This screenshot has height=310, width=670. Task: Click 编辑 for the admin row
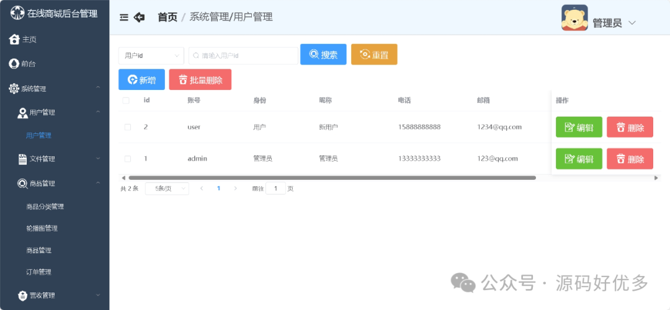pyautogui.click(x=579, y=159)
